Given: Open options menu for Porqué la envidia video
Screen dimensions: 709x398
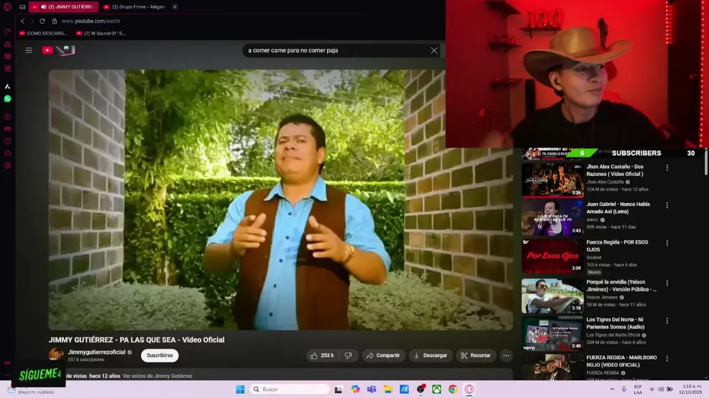Looking at the screenshot, I should click(x=667, y=283).
